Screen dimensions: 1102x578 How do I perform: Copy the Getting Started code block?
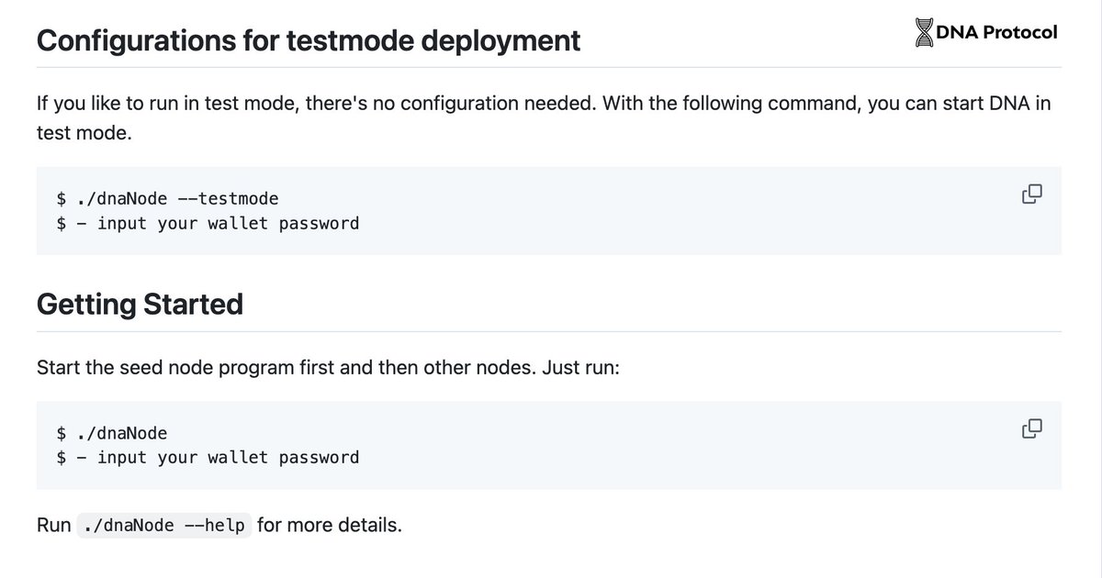pyautogui.click(x=1031, y=428)
